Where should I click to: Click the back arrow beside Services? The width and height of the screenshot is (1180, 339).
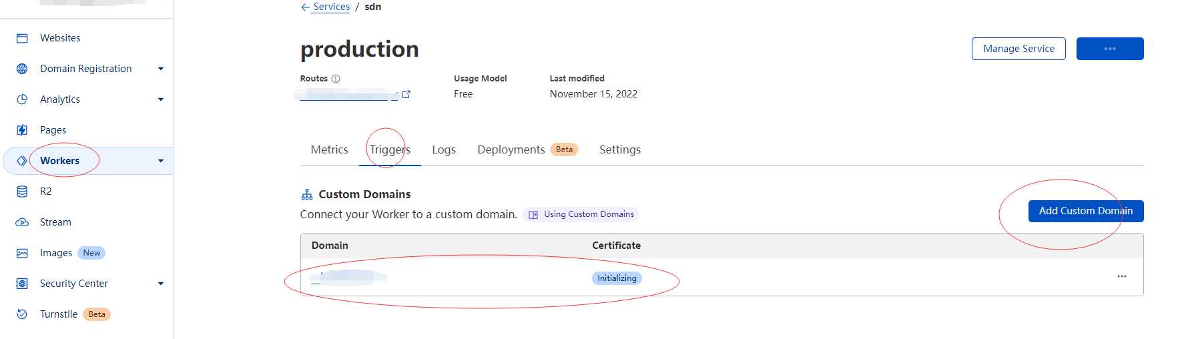click(x=305, y=7)
